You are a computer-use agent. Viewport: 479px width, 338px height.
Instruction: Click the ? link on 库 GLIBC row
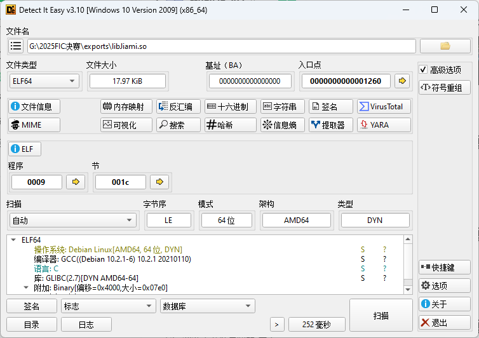[x=384, y=278]
